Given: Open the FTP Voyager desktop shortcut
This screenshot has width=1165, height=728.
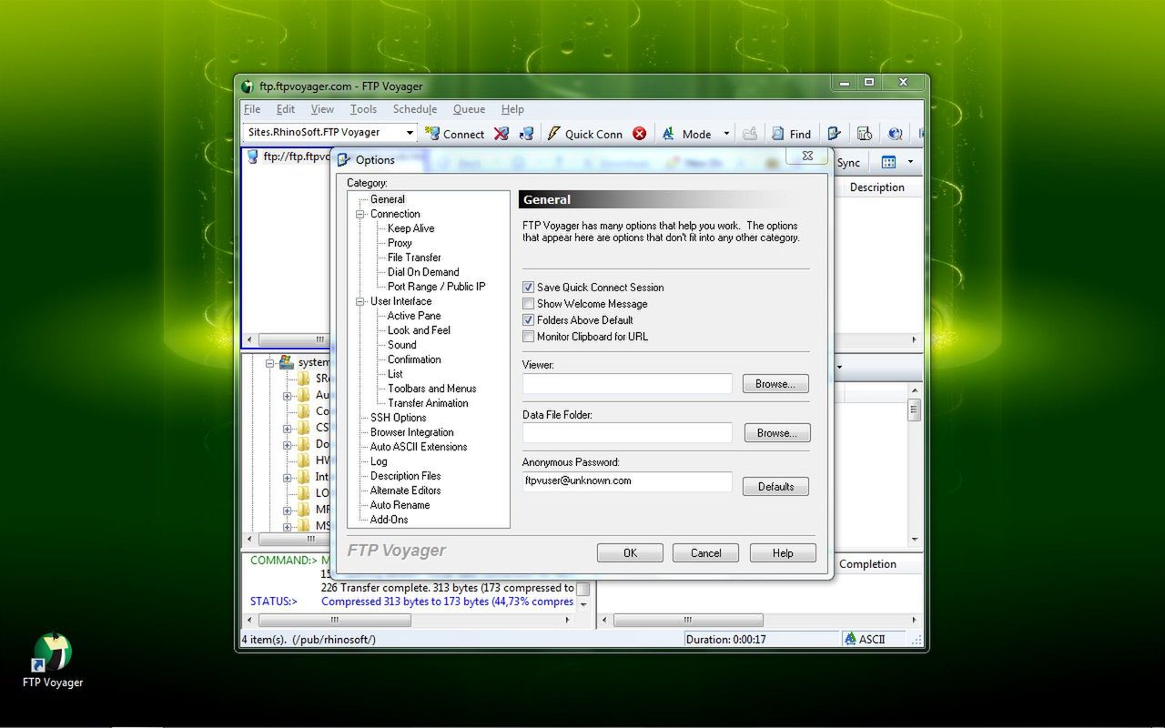Looking at the screenshot, I should pyautogui.click(x=53, y=660).
